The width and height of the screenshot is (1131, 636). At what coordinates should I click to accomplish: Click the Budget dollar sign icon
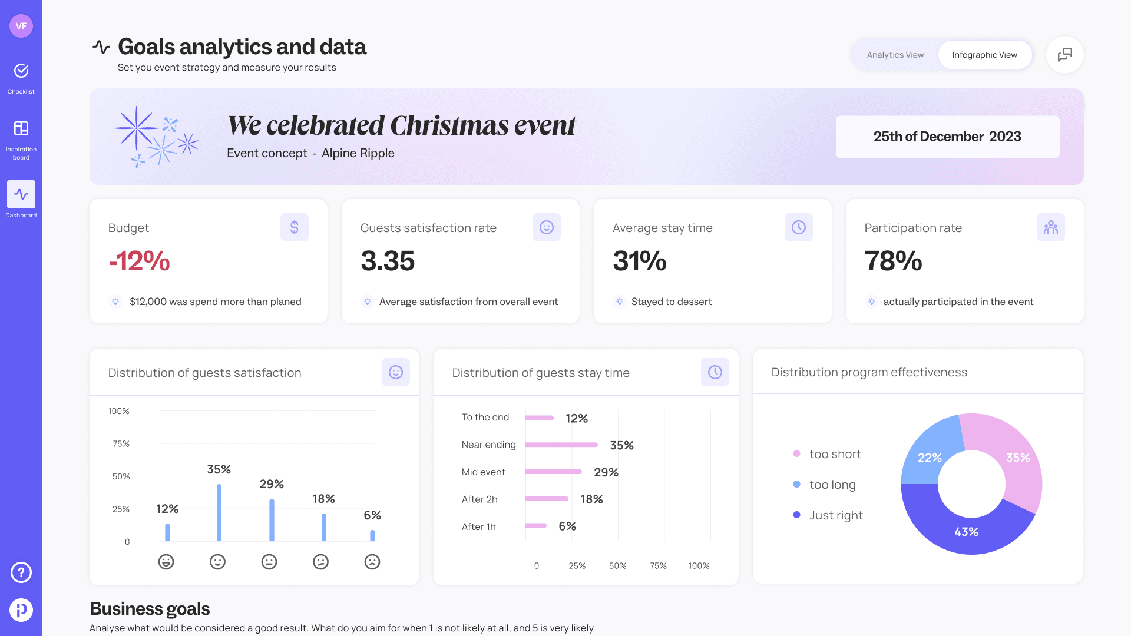point(295,227)
